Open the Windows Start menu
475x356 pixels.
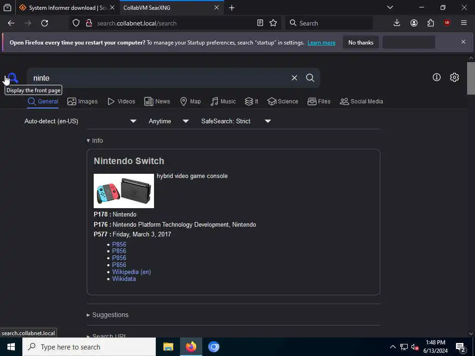pyautogui.click(x=11, y=347)
